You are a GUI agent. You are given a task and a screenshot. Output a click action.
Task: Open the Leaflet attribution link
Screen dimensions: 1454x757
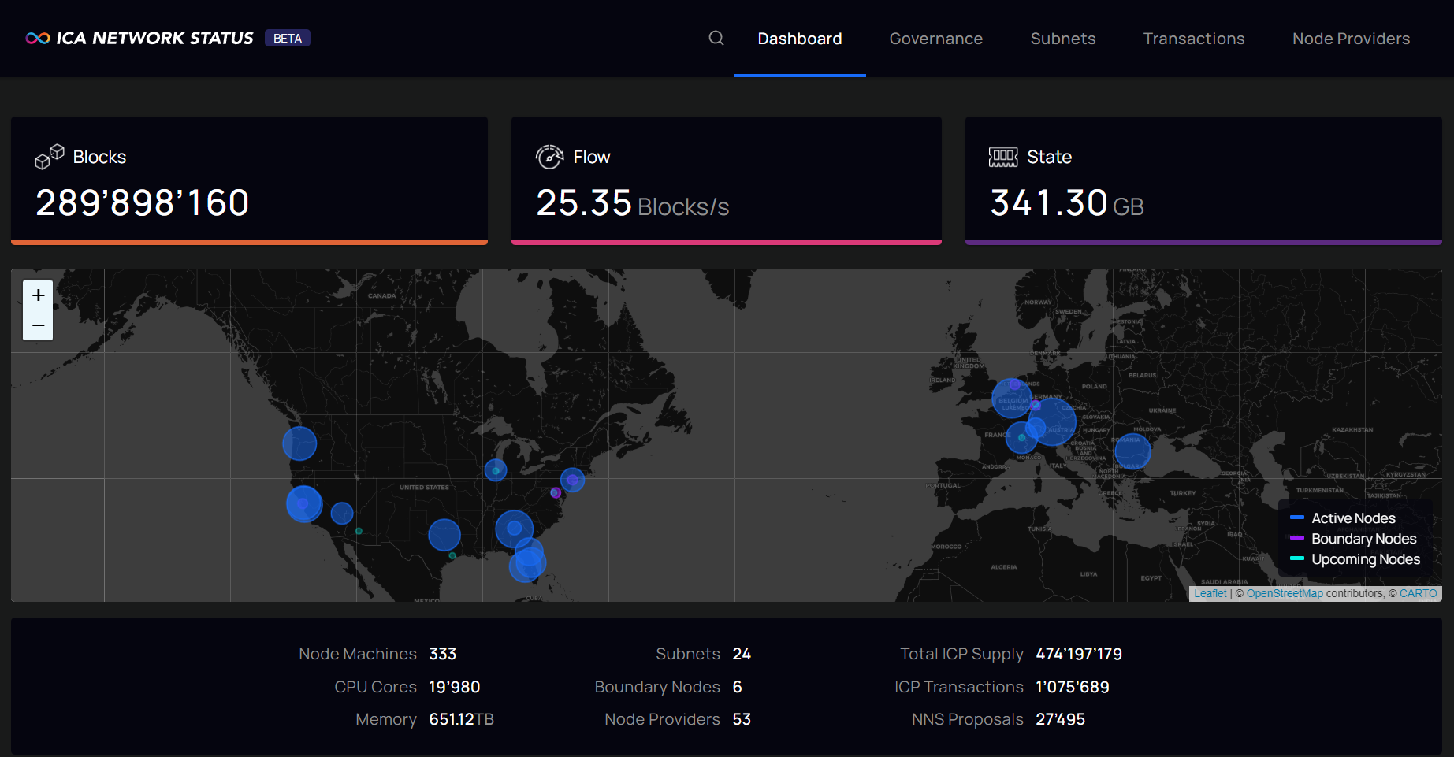coord(1210,593)
